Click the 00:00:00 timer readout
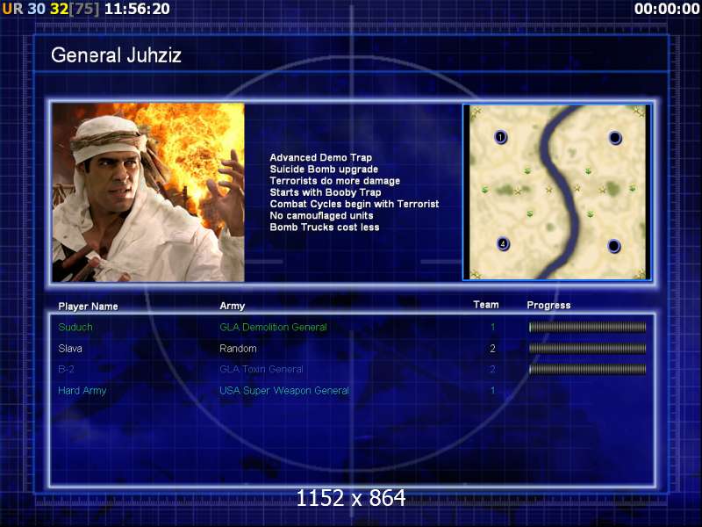Image resolution: width=702 pixels, height=527 pixels. tap(667, 9)
